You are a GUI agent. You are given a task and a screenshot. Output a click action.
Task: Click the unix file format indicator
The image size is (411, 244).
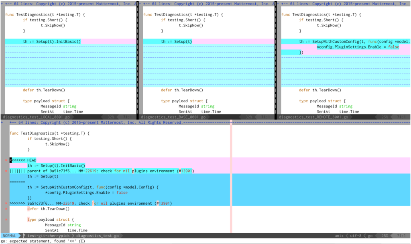point(339,236)
